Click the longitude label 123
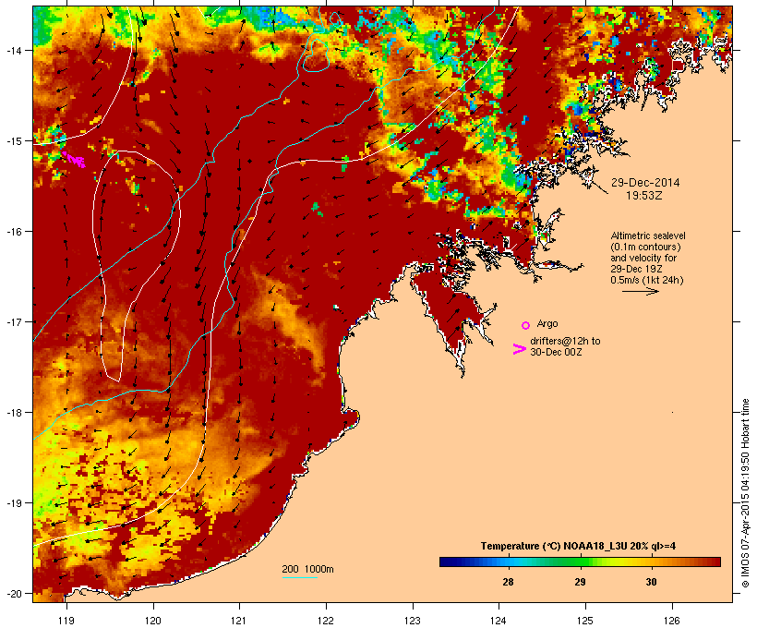Viewport: 757px width, 628px height. pos(413,621)
